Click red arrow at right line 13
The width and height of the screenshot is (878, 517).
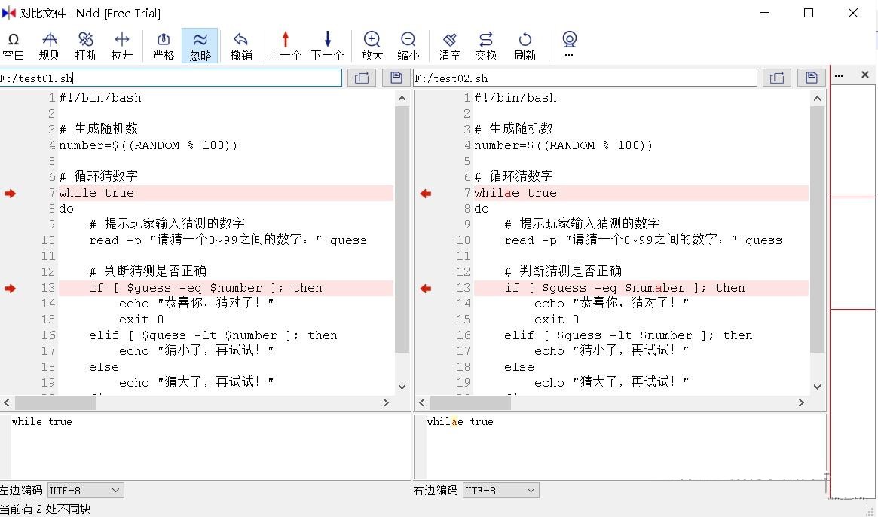coord(426,289)
